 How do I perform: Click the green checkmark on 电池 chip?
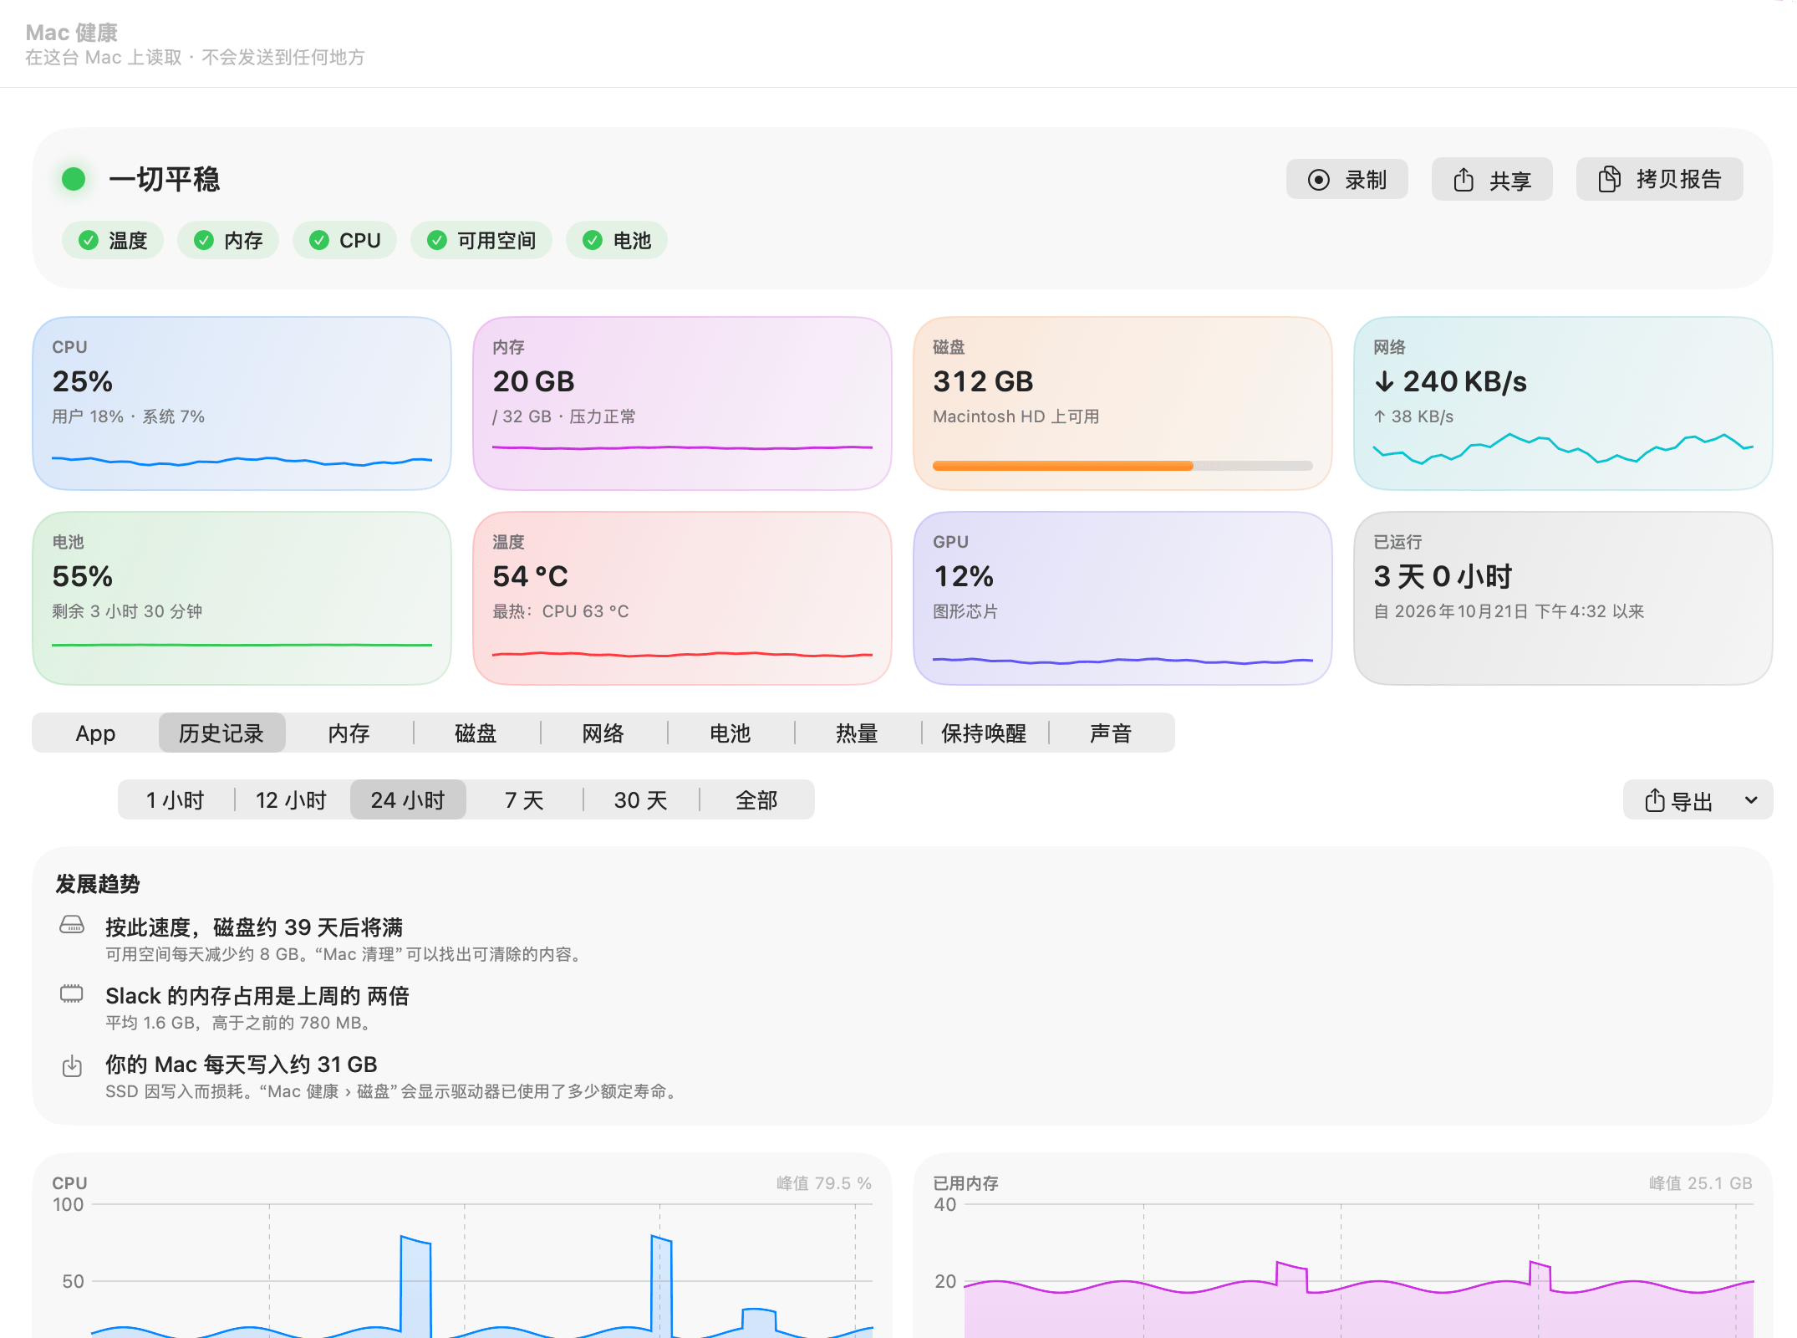coord(592,241)
